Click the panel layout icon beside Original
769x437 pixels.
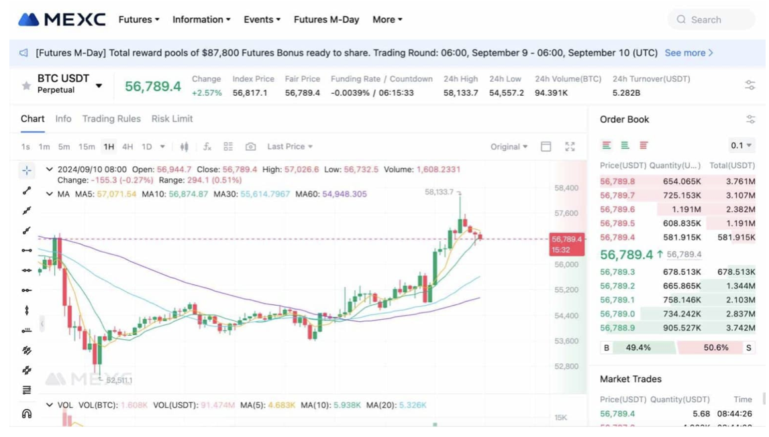546,147
